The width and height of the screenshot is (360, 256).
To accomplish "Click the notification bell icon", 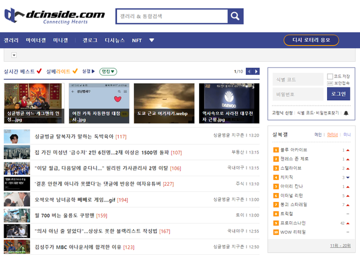I will click(346, 113).
